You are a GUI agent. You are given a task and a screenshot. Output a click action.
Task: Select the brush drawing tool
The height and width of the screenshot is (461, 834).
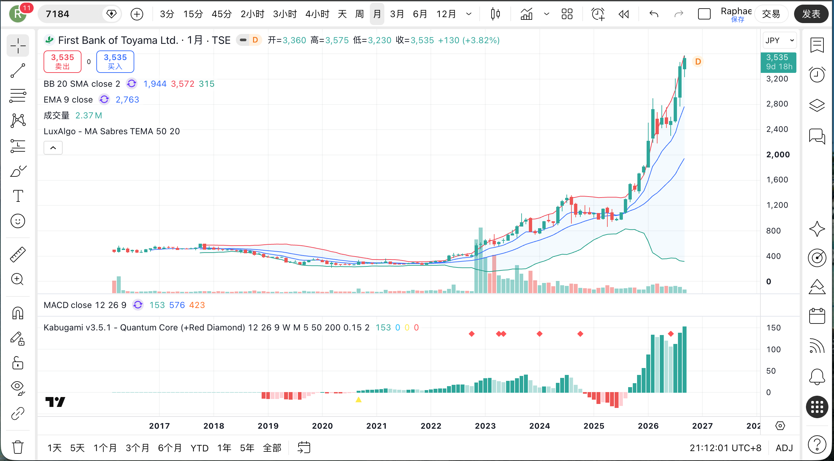(18, 171)
